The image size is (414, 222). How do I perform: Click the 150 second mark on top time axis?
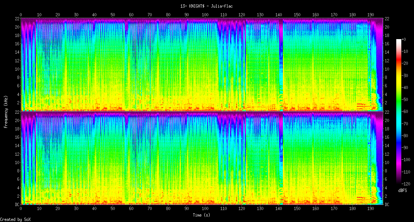297,15
